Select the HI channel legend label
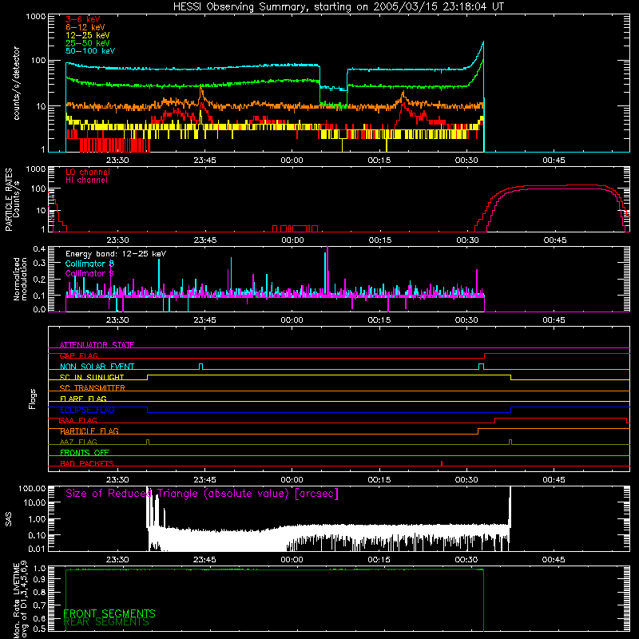 click(86, 181)
